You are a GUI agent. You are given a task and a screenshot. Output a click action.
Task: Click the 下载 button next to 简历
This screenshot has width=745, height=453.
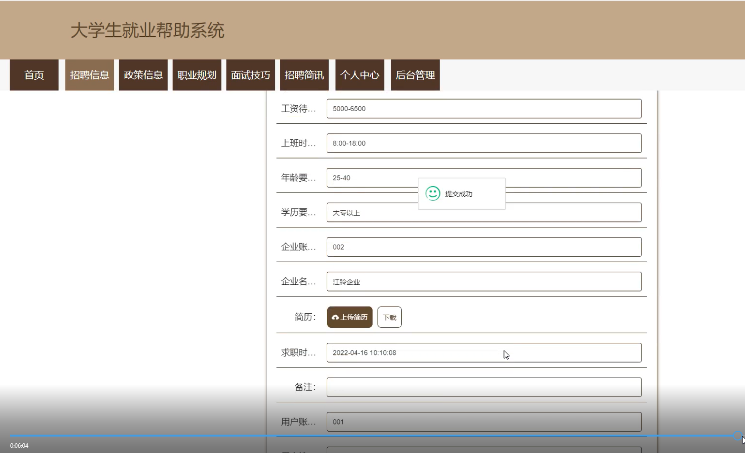pos(389,317)
